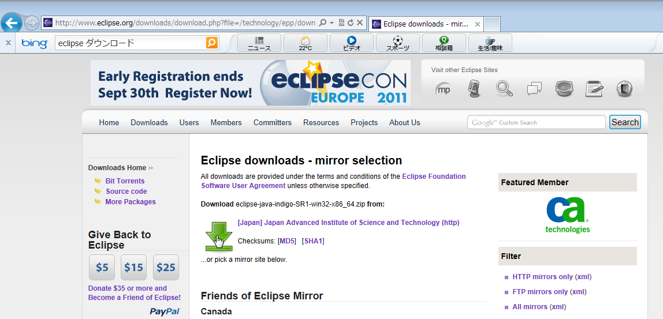Open the speech bubbles forum icon

click(x=534, y=89)
